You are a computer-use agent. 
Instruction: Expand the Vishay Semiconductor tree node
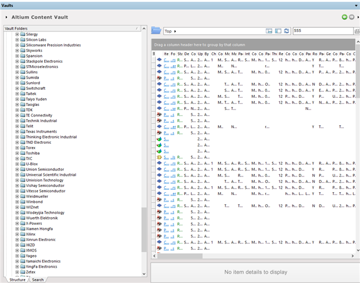tap(17, 186)
